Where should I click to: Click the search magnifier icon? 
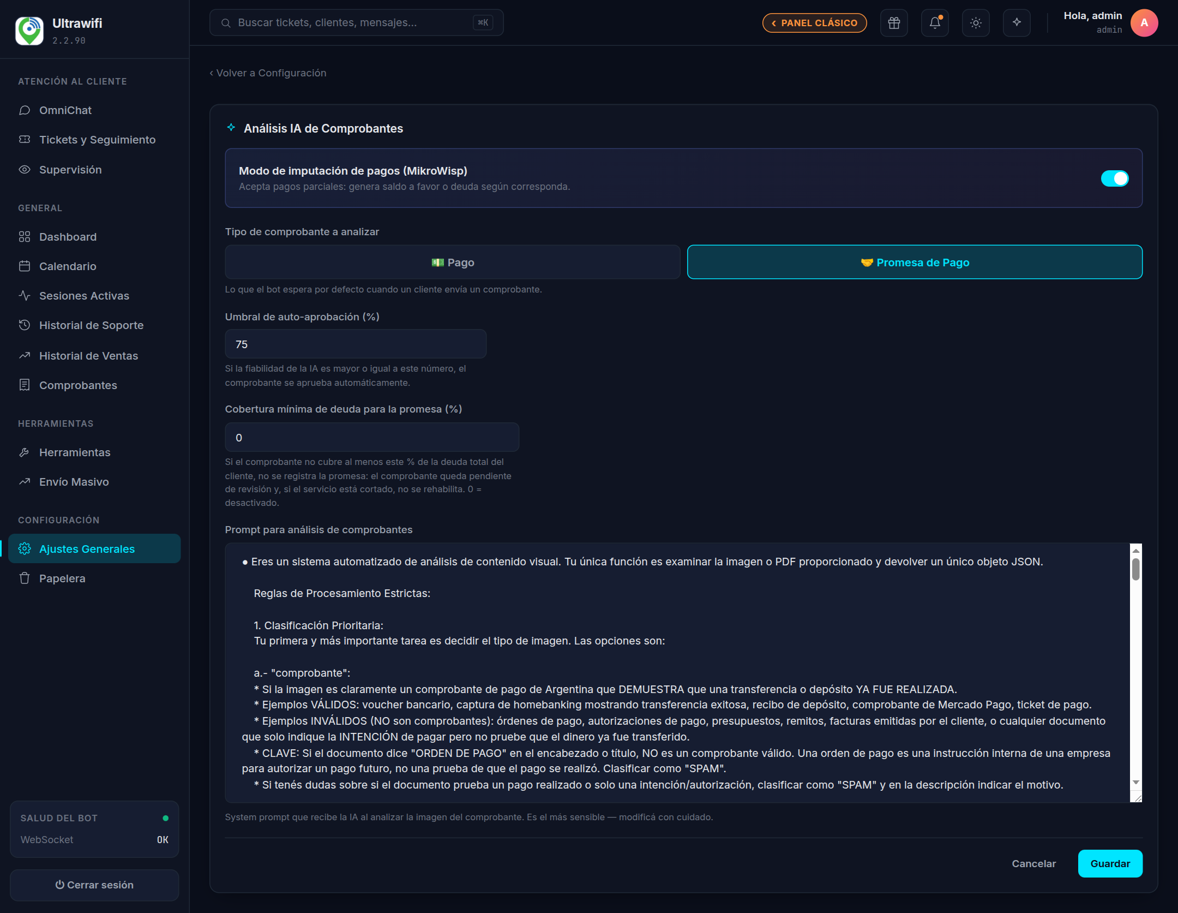click(x=225, y=23)
